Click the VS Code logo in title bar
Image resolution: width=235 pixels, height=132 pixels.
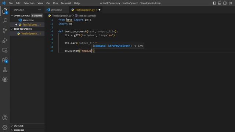(4, 3)
